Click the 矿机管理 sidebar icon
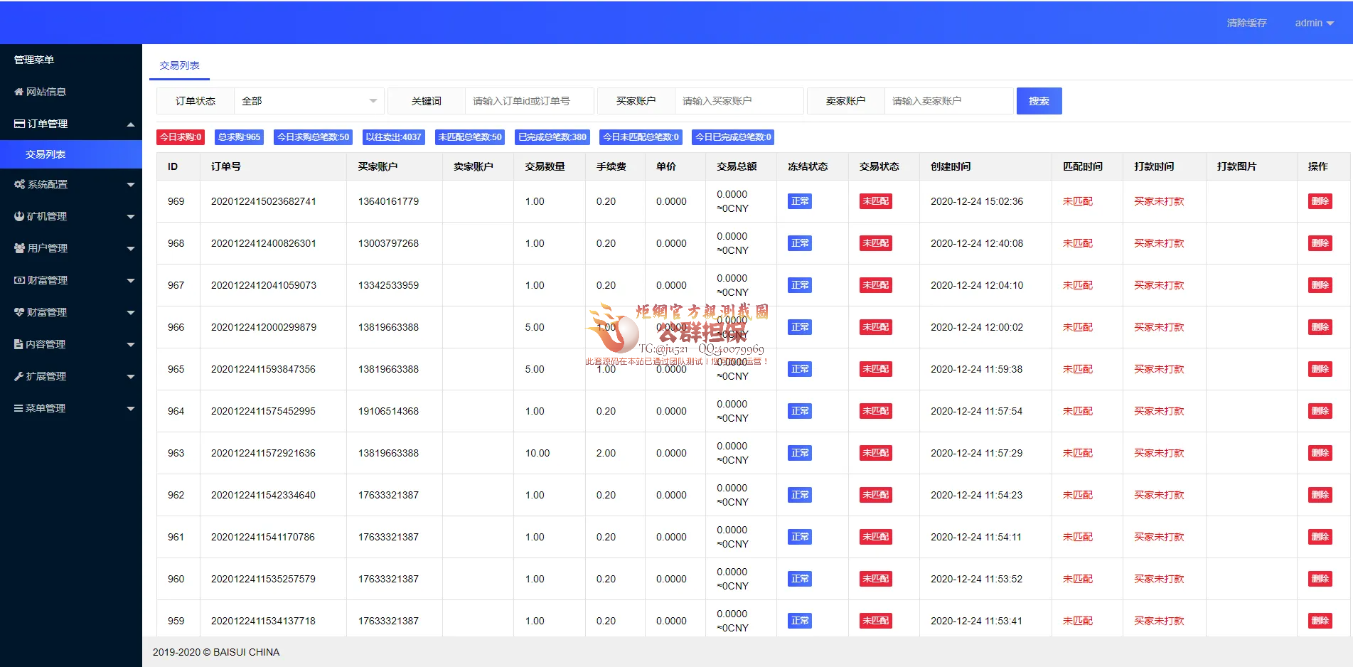 pos(19,216)
